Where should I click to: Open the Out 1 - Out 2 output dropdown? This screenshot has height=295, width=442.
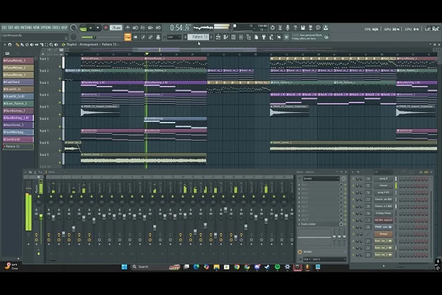(x=324, y=259)
